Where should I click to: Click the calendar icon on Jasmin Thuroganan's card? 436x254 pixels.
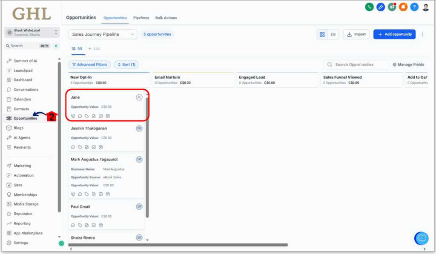pyautogui.click(x=101, y=147)
